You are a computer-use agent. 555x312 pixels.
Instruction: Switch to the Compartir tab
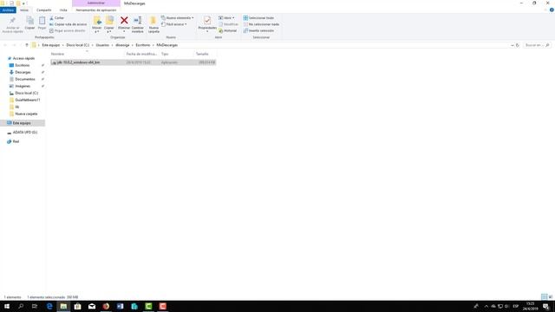tap(44, 10)
